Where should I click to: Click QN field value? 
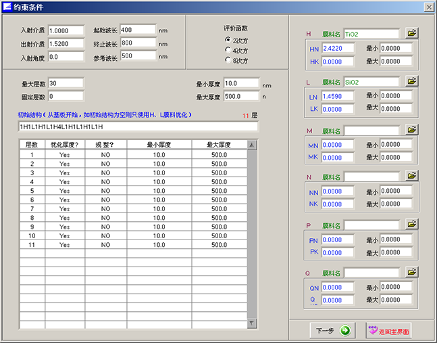(x=338, y=287)
